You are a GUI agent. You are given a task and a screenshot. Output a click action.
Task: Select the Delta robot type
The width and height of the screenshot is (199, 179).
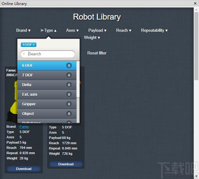[47, 85]
